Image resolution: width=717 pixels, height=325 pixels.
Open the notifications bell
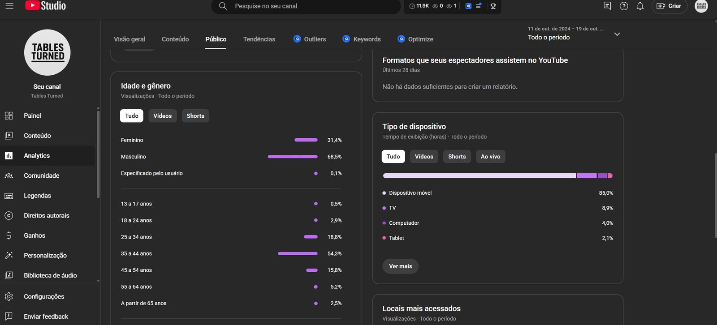pos(640,6)
